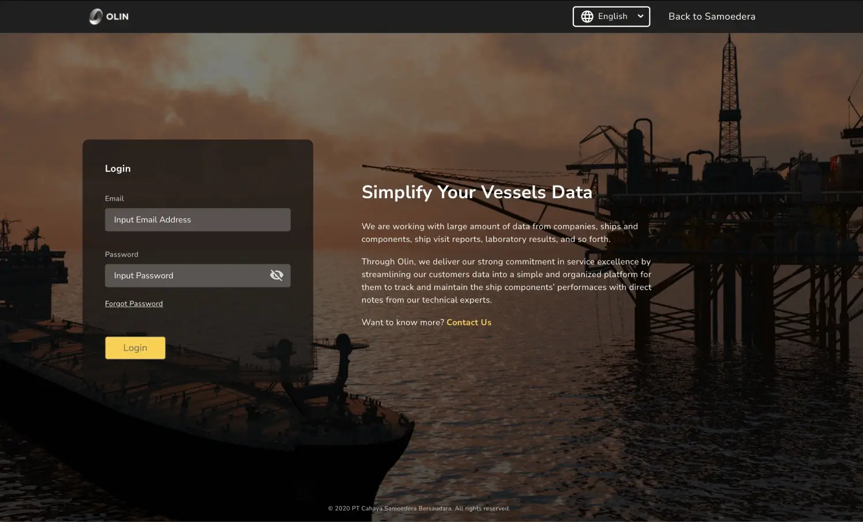The image size is (863, 522).
Task: Click into the Input Password field
Action: click(x=185, y=275)
